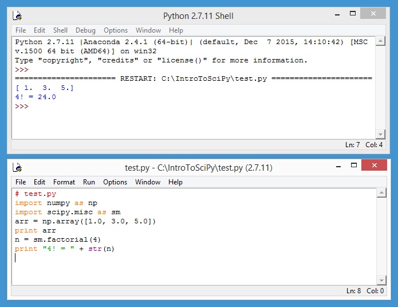Open the Format menu in test.py window

coord(64,182)
